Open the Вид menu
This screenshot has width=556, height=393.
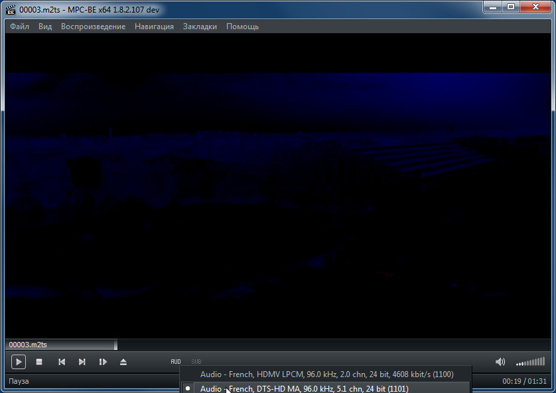(x=45, y=27)
